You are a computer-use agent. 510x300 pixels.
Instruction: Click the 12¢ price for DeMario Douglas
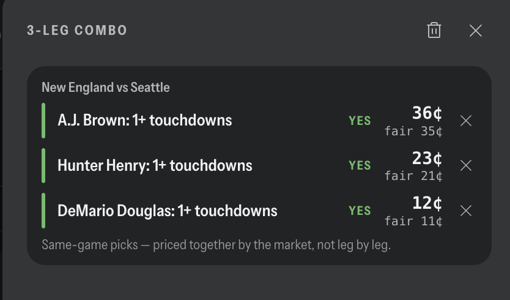(x=427, y=203)
